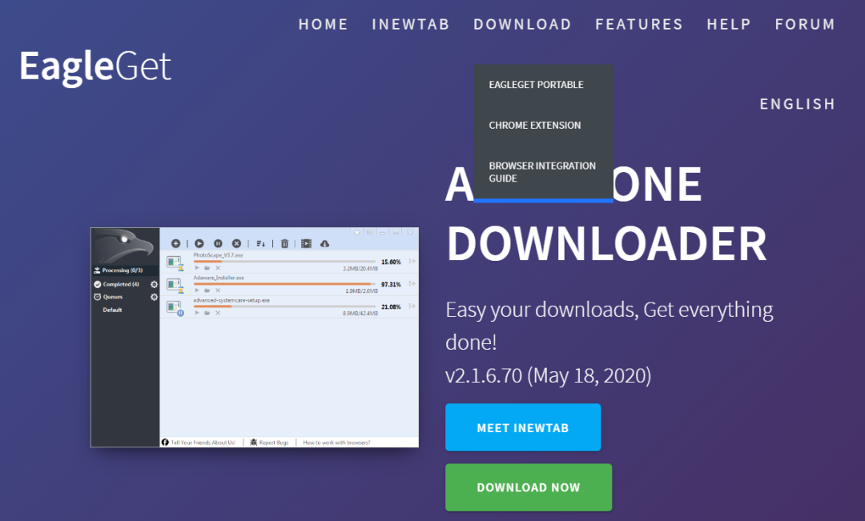Viewport: 865px width, 521px height.
Task: Click Adaware_Installer.exe progress bar
Action: tap(284, 284)
